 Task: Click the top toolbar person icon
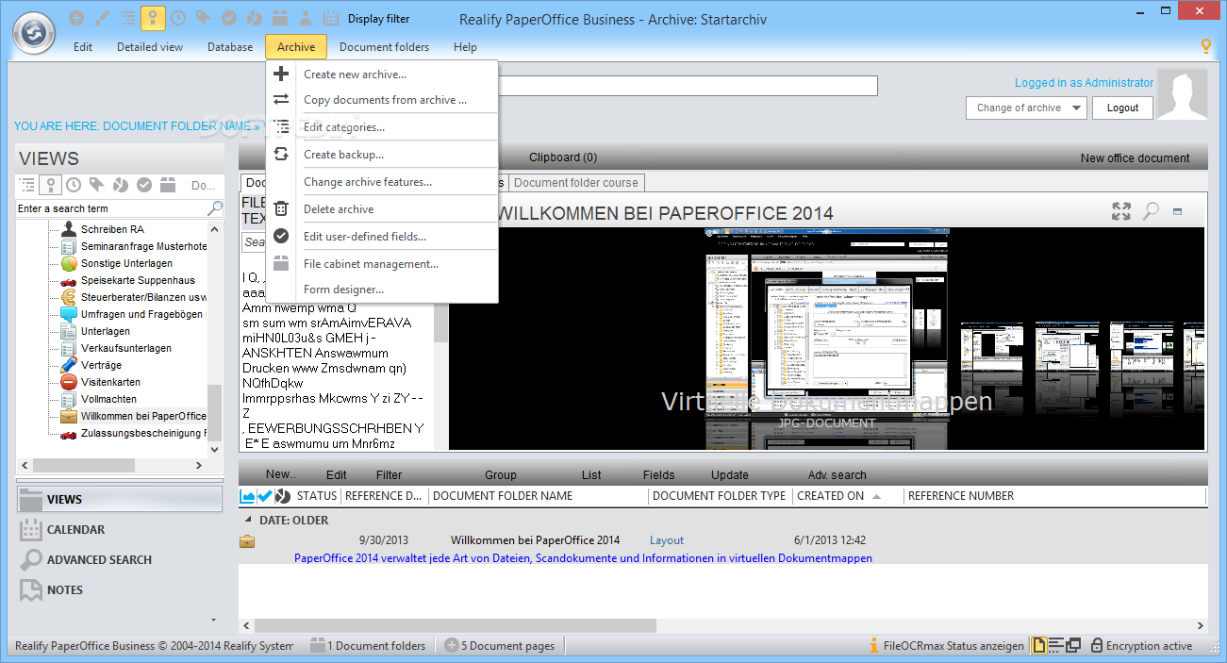point(306,18)
